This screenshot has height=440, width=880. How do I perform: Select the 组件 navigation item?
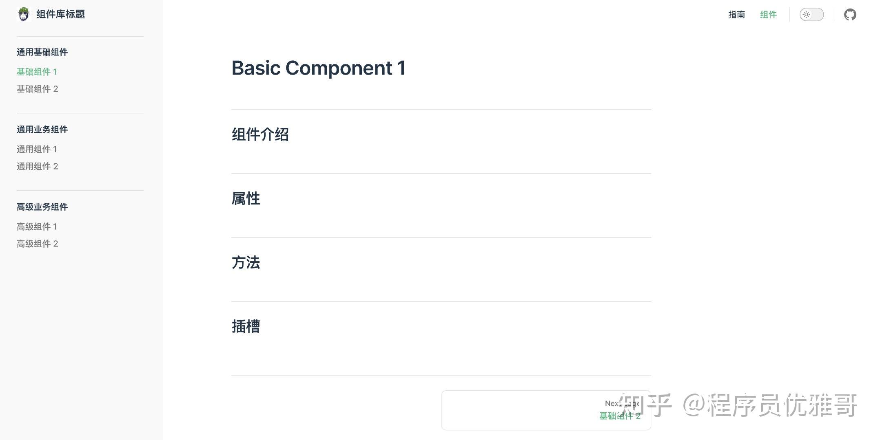768,15
